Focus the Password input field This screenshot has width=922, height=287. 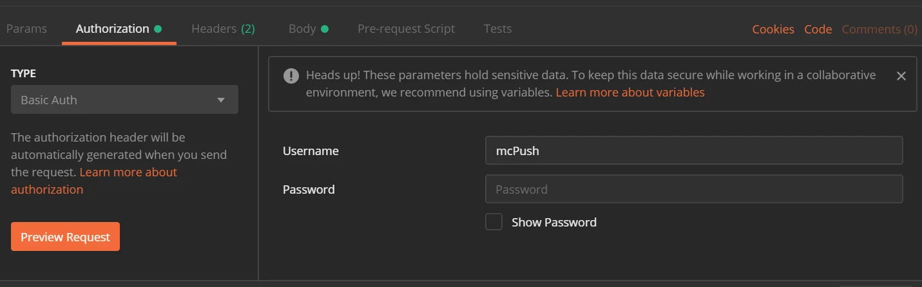pyautogui.click(x=693, y=189)
